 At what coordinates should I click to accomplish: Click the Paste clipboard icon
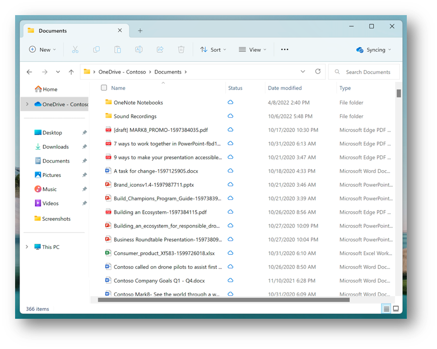pos(117,50)
